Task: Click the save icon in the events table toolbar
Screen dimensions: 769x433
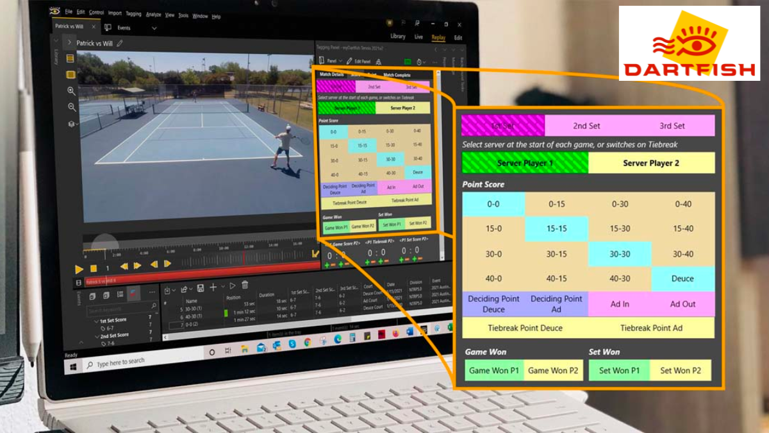Action: pyautogui.click(x=201, y=287)
